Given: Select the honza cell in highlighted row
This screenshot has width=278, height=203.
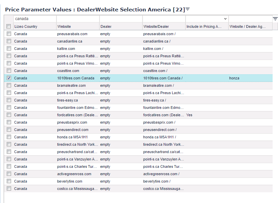Looking at the screenshot, I should click(x=234, y=78).
